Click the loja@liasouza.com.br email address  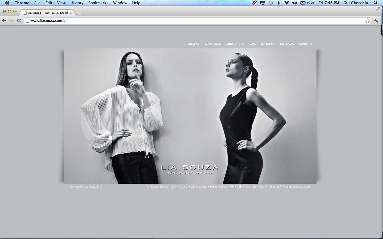(x=298, y=187)
